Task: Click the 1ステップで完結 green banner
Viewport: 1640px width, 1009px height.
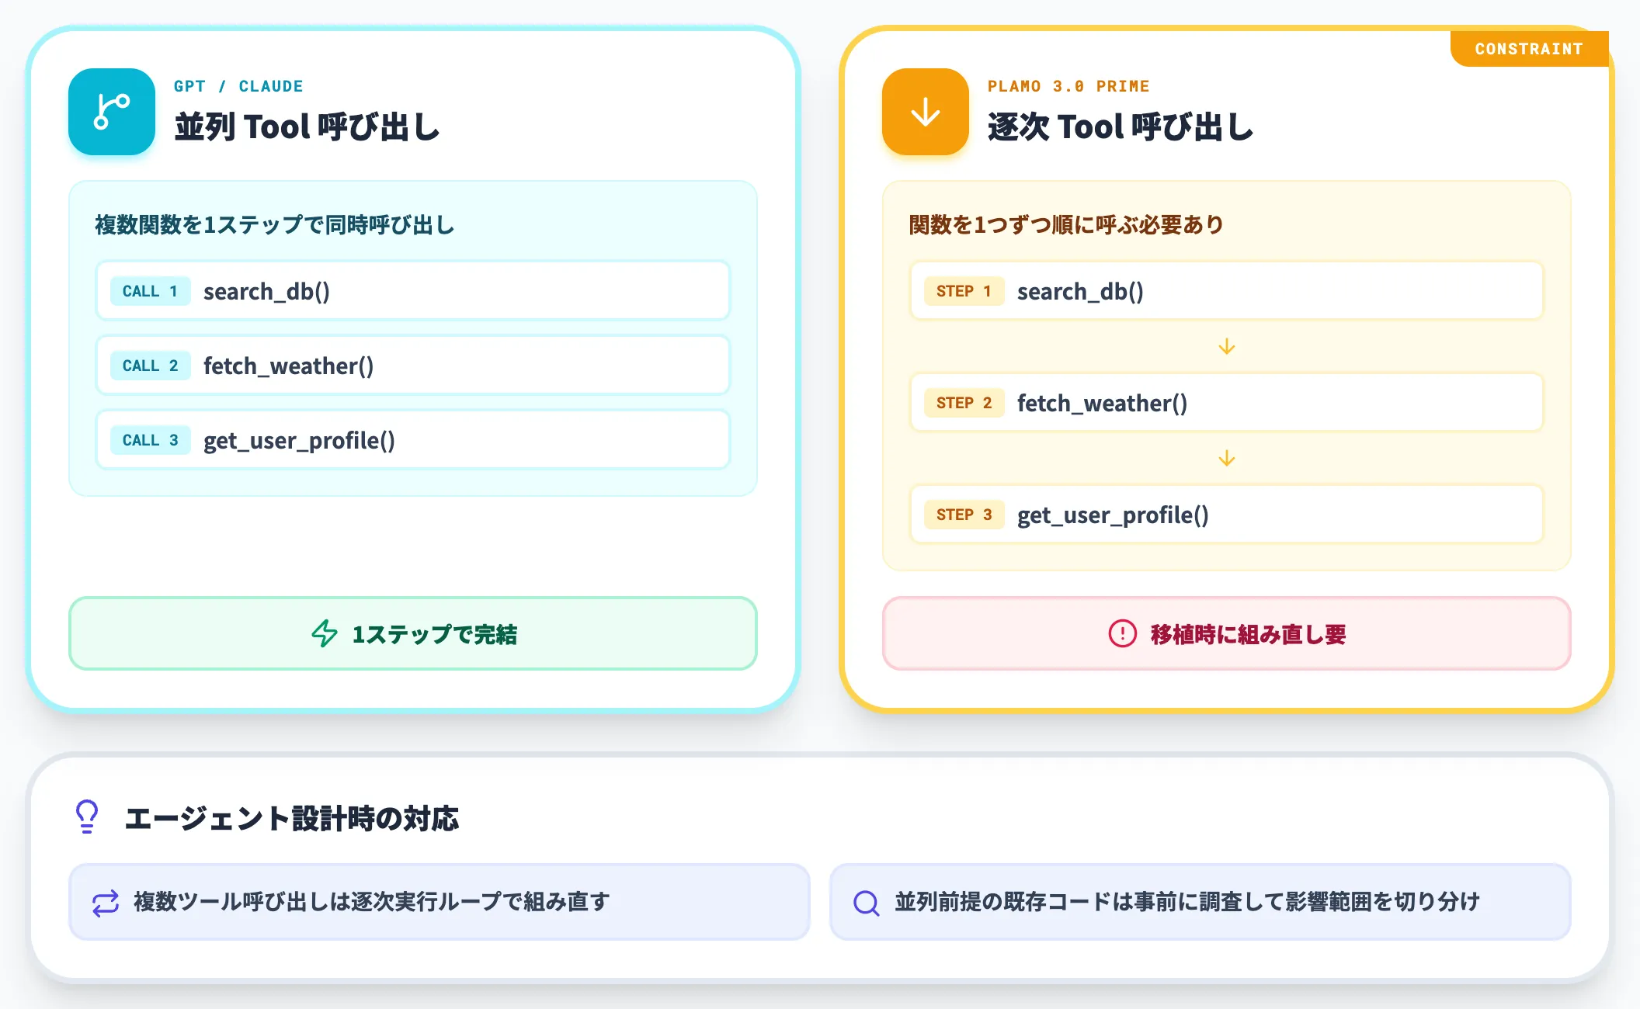Action: [413, 633]
